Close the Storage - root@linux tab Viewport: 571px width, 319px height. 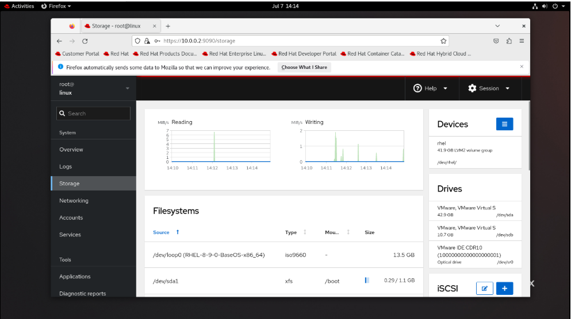(x=155, y=26)
